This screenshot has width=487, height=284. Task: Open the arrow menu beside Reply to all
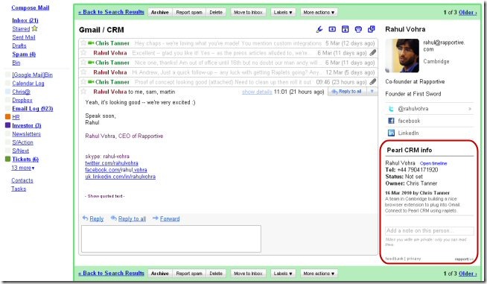[372, 92]
